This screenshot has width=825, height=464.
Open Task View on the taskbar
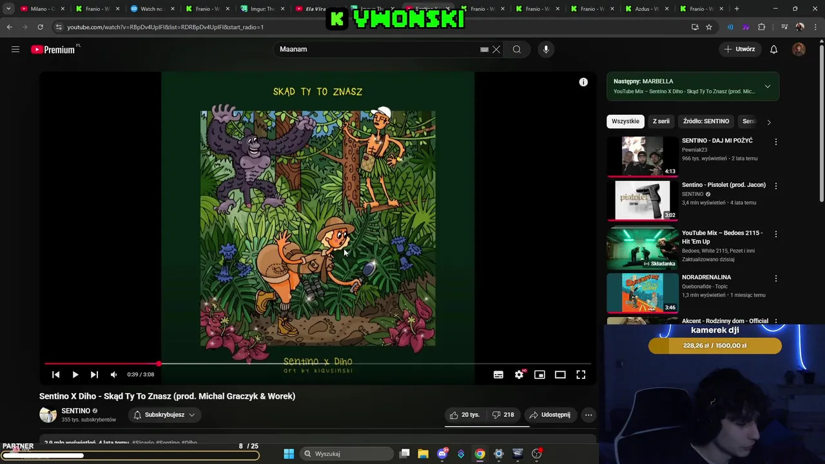405,454
